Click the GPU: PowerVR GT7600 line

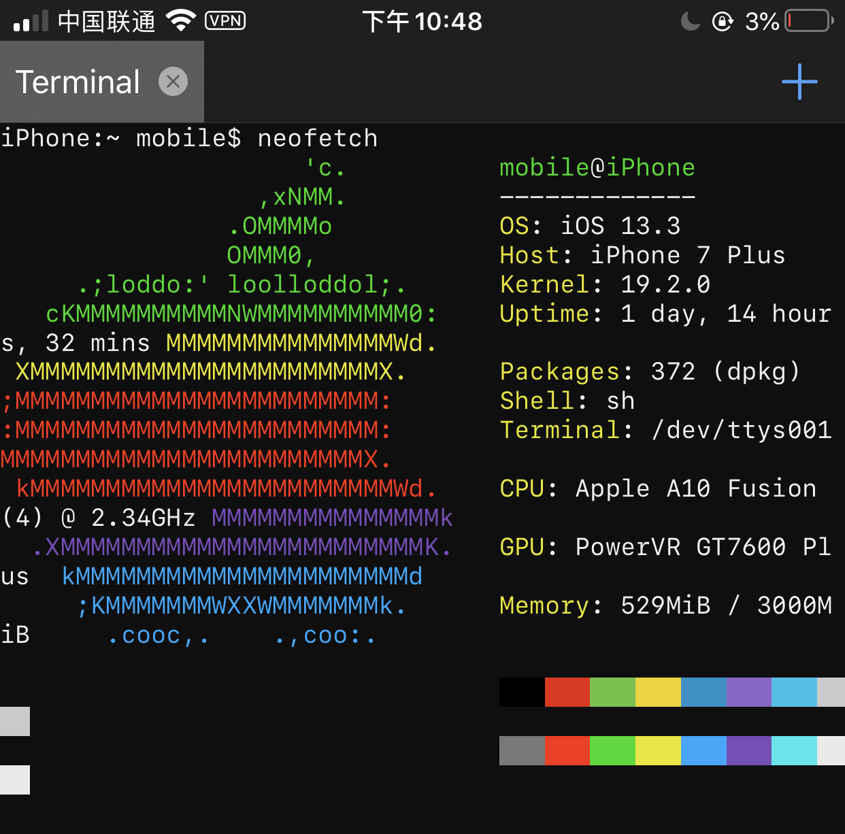pyautogui.click(x=665, y=547)
